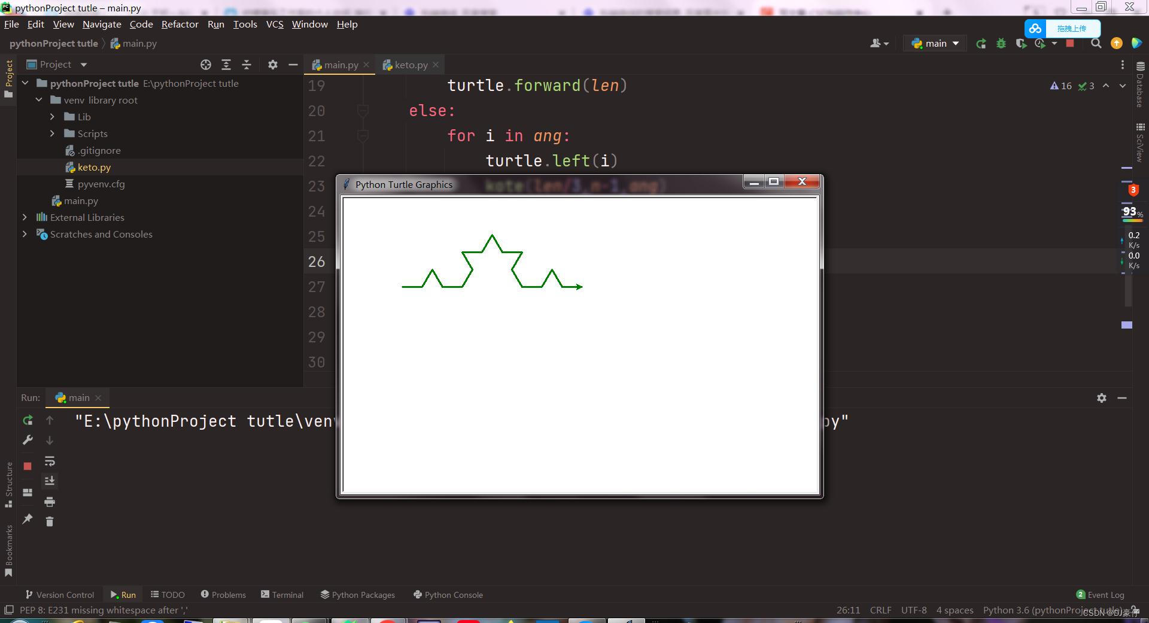Viewport: 1149px width, 623px height.
Task: Clear the Run console output
Action: [x=50, y=521]
